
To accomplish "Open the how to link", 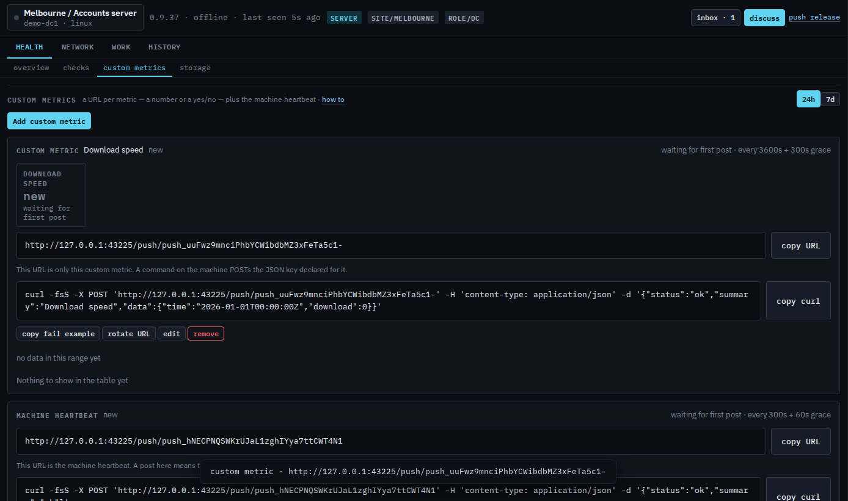I will [333, 99].
